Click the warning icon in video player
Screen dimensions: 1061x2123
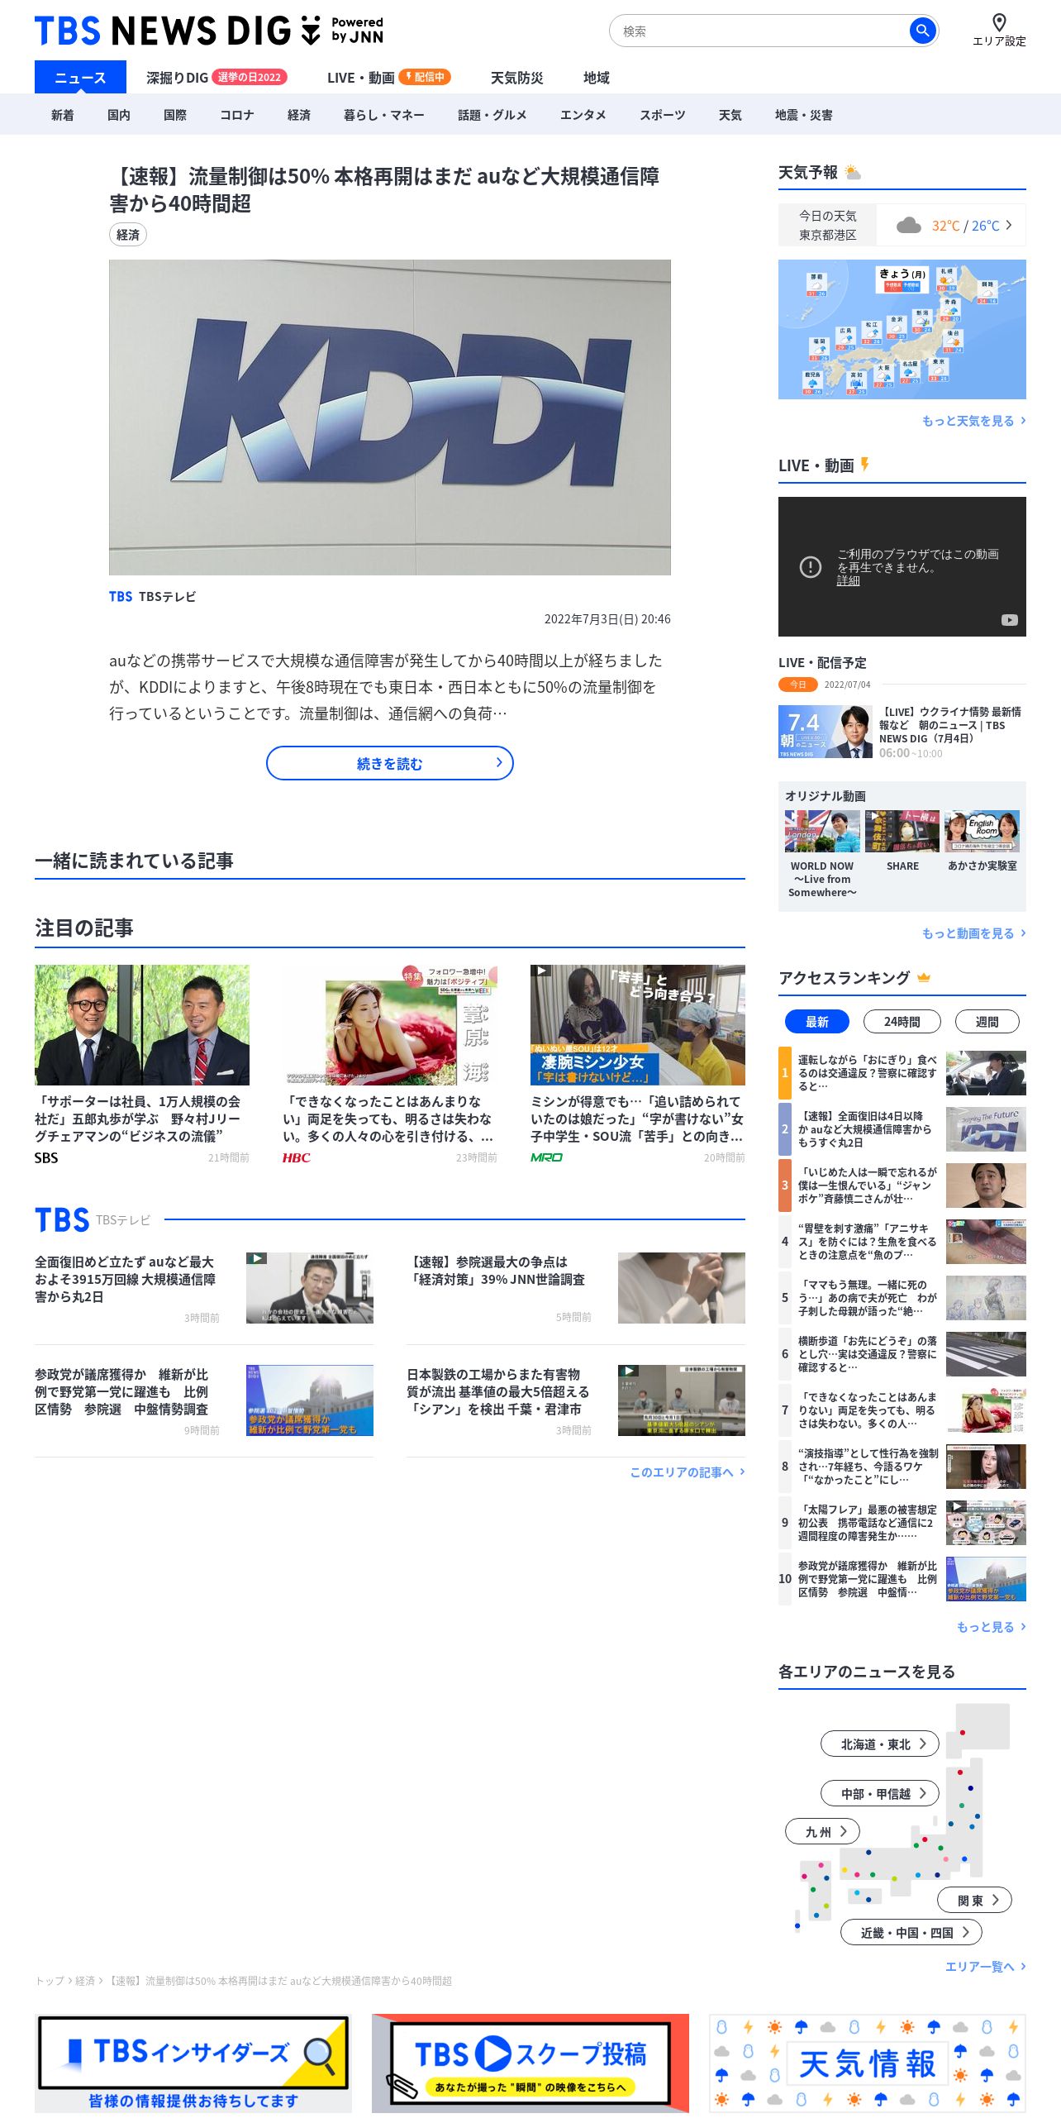click(811, 567)
